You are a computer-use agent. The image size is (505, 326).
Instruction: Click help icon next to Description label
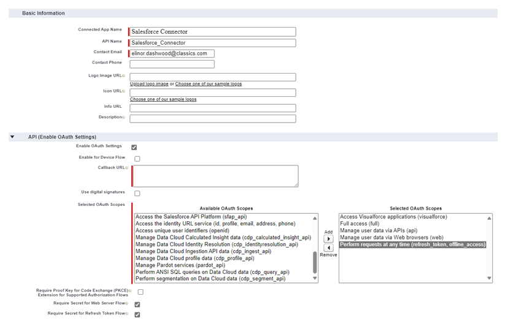tap(124, 117)
